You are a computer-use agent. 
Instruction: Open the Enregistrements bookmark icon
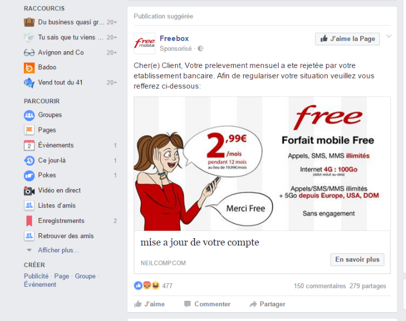click(29, 221)
